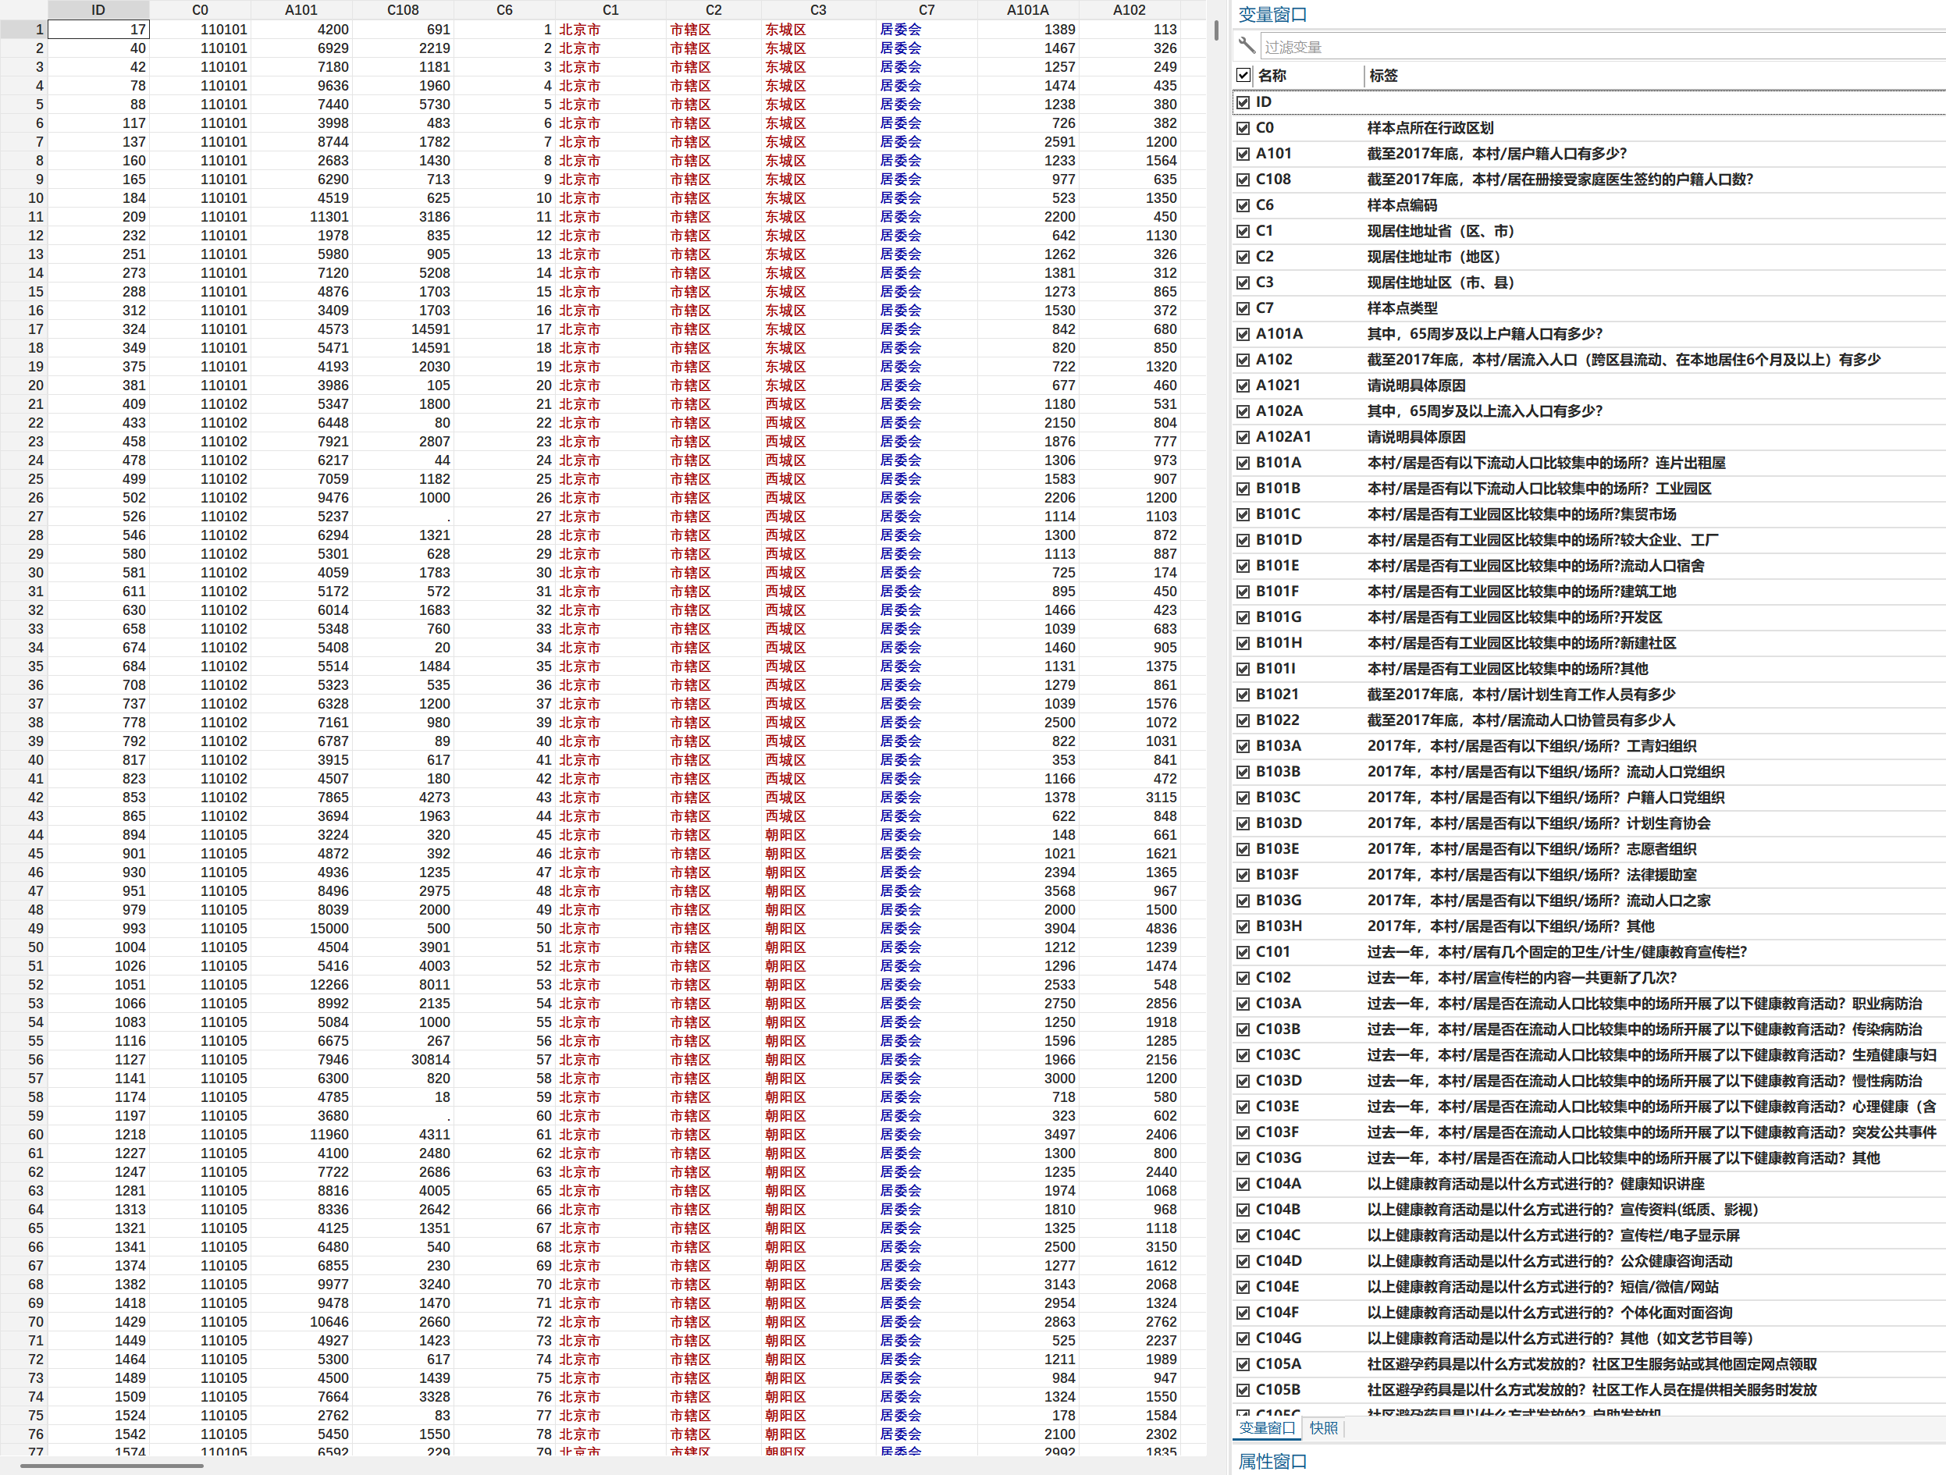Toggle checkbox for variable B101A
Image resolution: width=1946 pixels, height=1475 pixels.
(x=1243, y=463)
